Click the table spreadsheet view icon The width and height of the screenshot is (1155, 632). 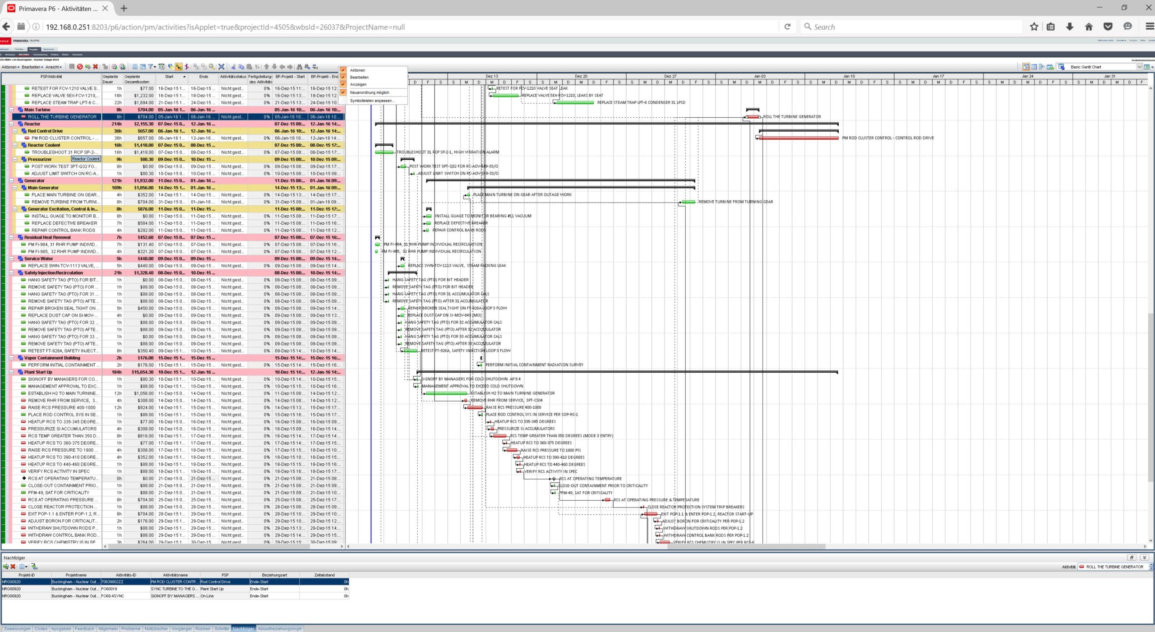tap(1034, 67)
